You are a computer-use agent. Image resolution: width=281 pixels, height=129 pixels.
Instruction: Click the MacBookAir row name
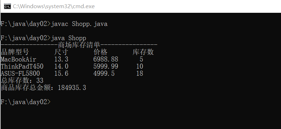pyautogui.click(x=19, y=59)
